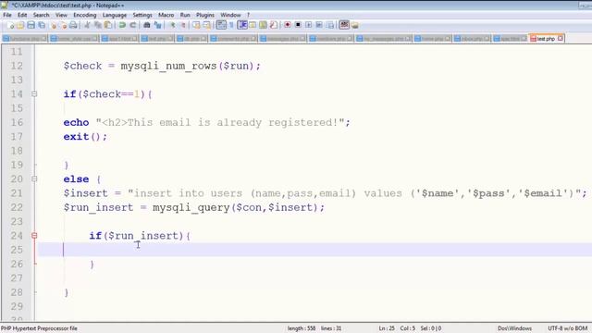The height and width of the screenshot is (333, 592).
Task: Click the echo keyword on line 16
Action: coord(76,122)
